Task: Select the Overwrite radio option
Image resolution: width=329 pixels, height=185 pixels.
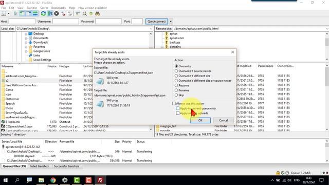Action: (x=176, y=66)
